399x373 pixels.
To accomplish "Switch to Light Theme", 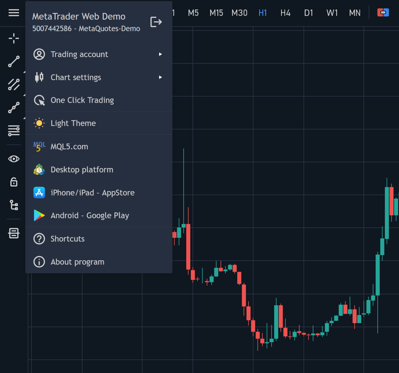I will 73,123.
